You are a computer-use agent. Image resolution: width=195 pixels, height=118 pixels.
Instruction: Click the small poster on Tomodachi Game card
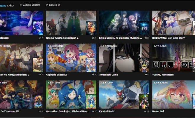point(144,65)
